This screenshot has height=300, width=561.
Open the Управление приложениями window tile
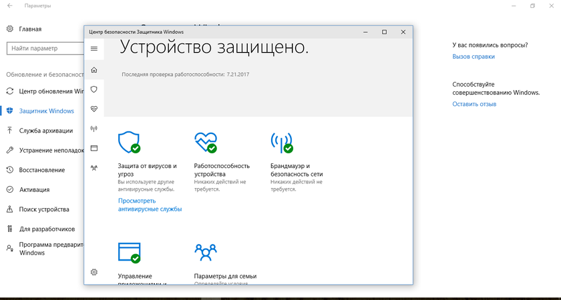click(x=129, y=252)
